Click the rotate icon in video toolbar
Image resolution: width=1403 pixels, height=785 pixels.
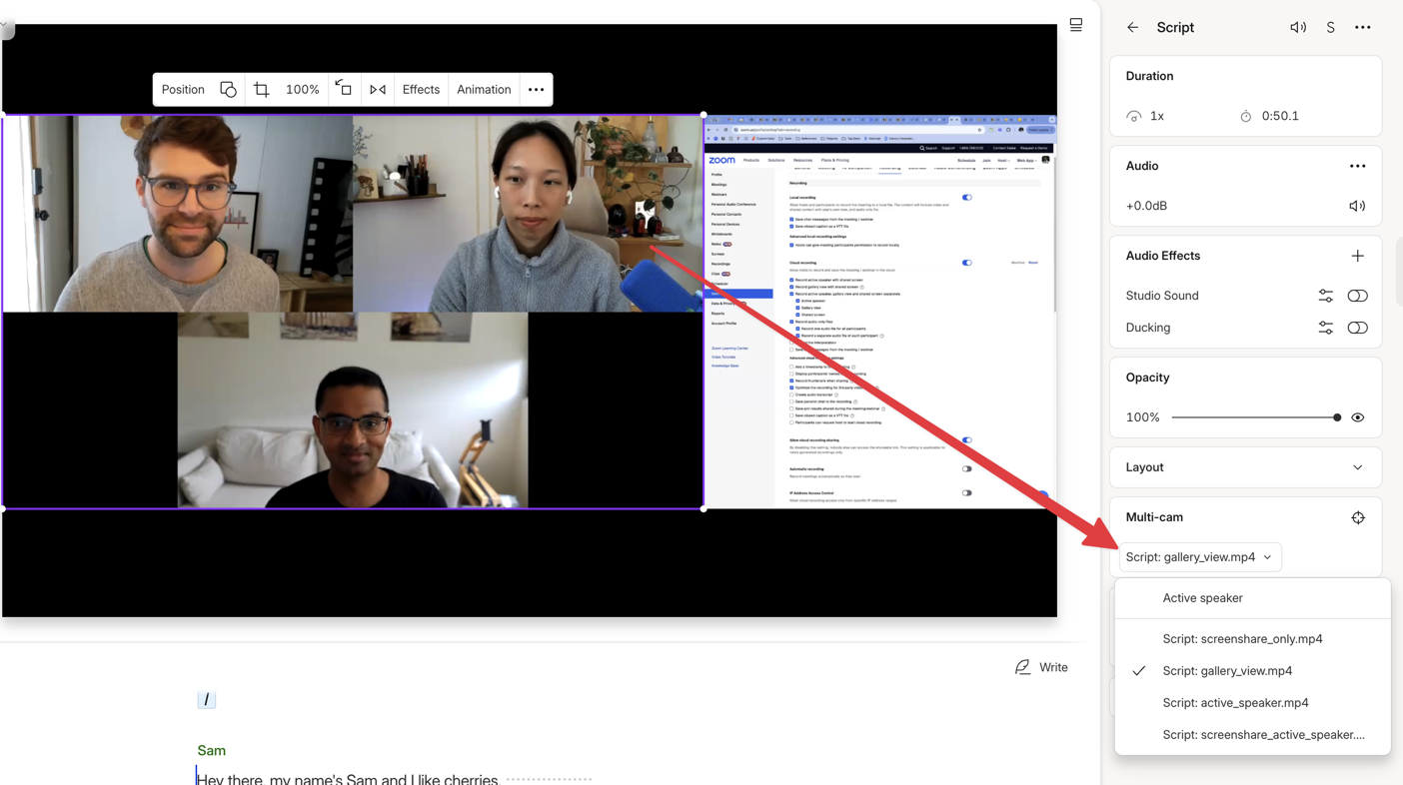(x=344, y=89)
